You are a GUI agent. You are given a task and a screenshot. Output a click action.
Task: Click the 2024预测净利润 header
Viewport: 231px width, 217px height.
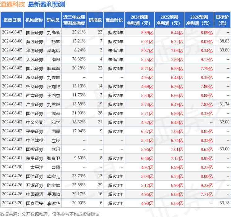(140, 20)
